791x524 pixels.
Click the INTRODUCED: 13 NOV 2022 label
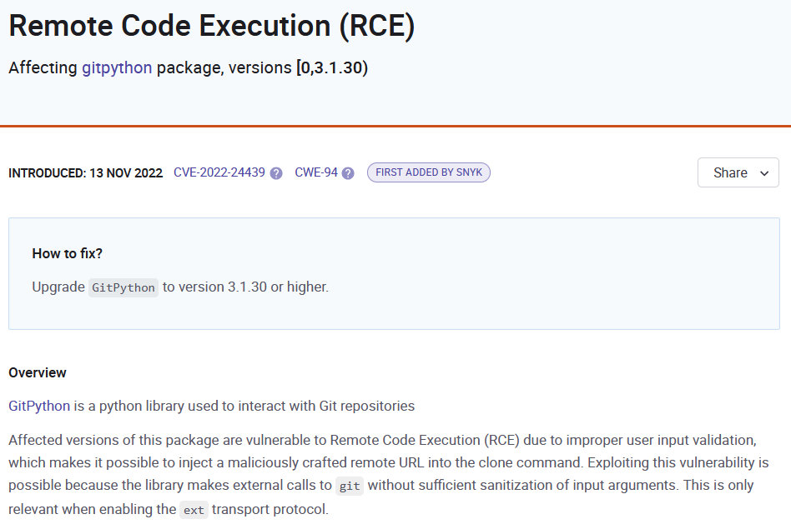(x=85, y=172)
